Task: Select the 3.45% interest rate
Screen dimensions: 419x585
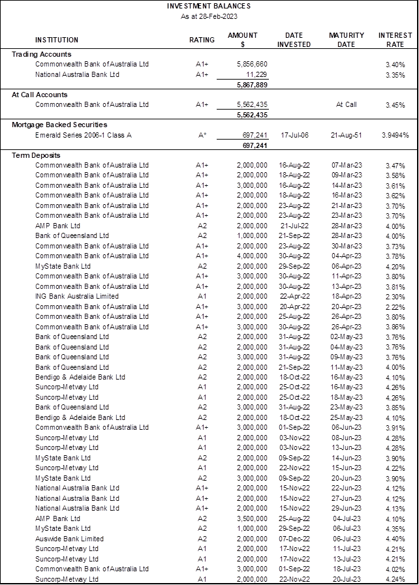Action: pos(396,106)
